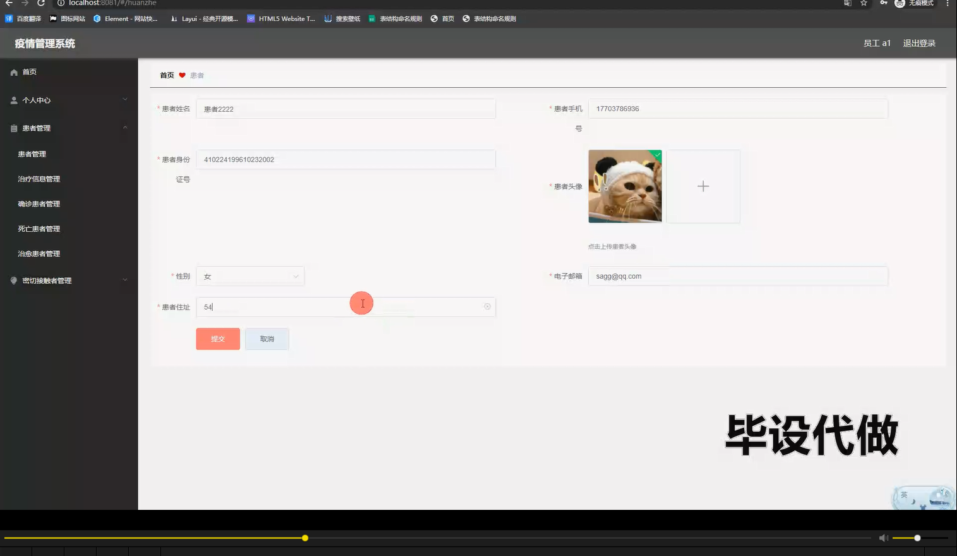
Task: Click the plus icon to add another avatar
Action: click(x=703, y=186)
